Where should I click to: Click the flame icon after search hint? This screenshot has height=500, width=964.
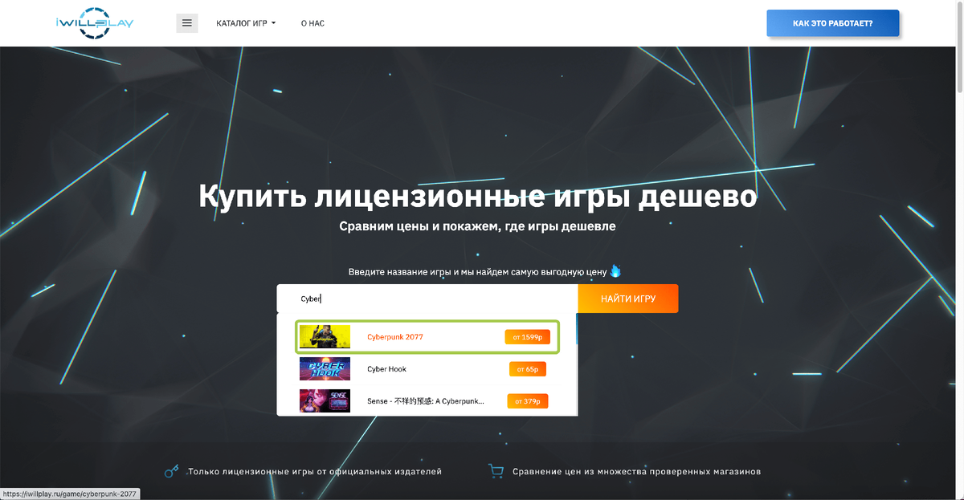click(615, 271)
